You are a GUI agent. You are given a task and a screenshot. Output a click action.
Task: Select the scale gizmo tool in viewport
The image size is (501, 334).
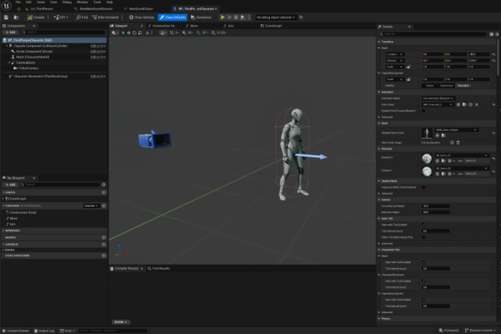(140, 33)
